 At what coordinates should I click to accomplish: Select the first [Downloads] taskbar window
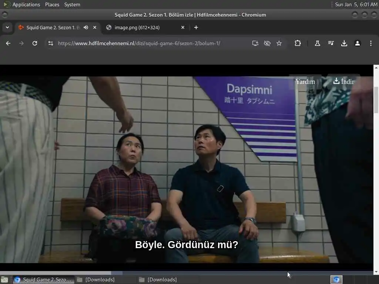[x=105, y=280]
